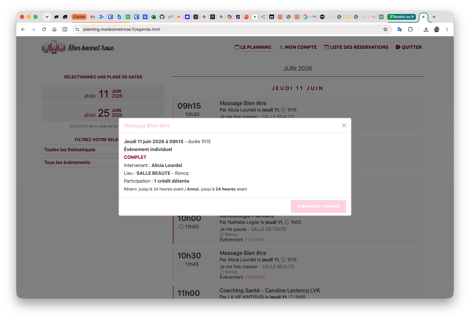The height and width of the screenshot is (320, 470).
Task: Open LE PLANNING menu item
Action: (253, 47)
